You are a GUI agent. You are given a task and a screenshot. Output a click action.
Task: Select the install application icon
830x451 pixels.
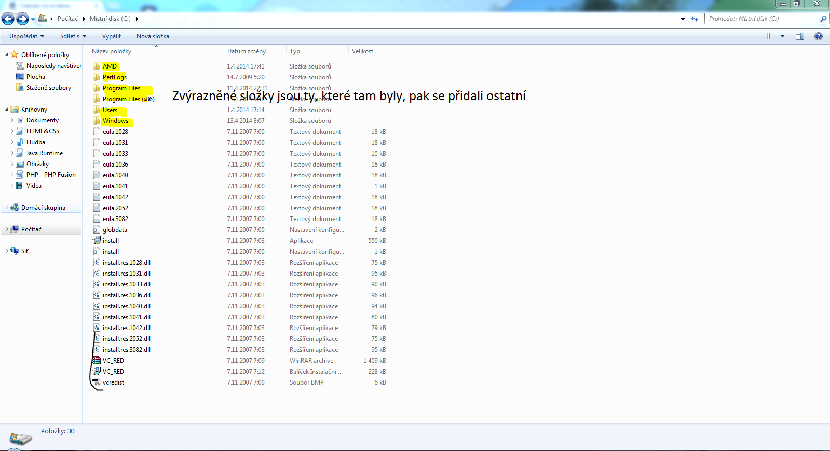(x=97, y=241)
